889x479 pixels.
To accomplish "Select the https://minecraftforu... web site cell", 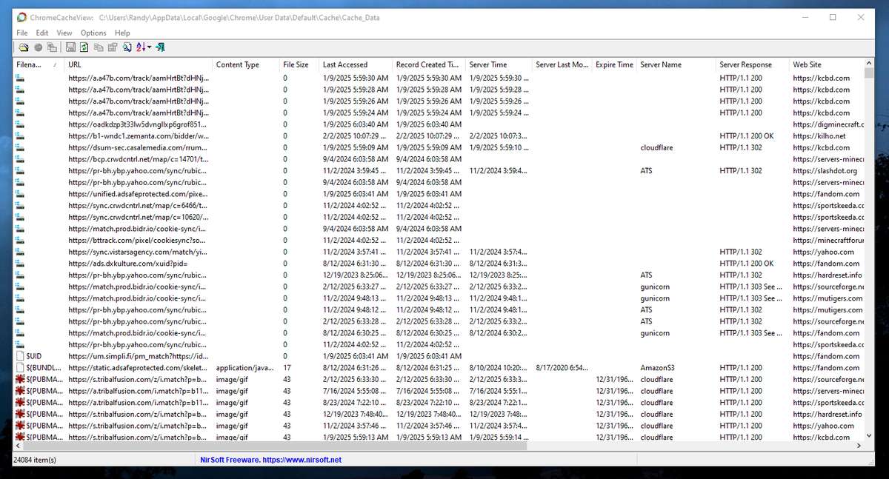I will tap(828, 241).
